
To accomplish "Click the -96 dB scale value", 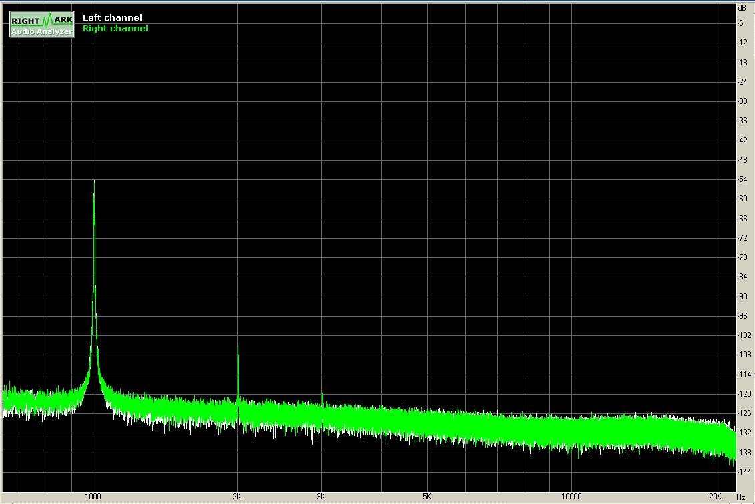I will tap(742, 316).
